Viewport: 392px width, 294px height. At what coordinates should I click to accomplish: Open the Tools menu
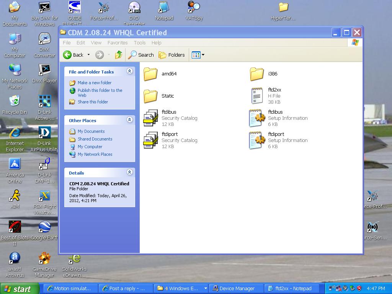139,43
